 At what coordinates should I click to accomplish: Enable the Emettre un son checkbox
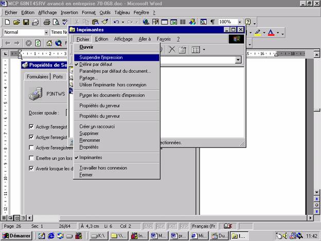(31, 158)
